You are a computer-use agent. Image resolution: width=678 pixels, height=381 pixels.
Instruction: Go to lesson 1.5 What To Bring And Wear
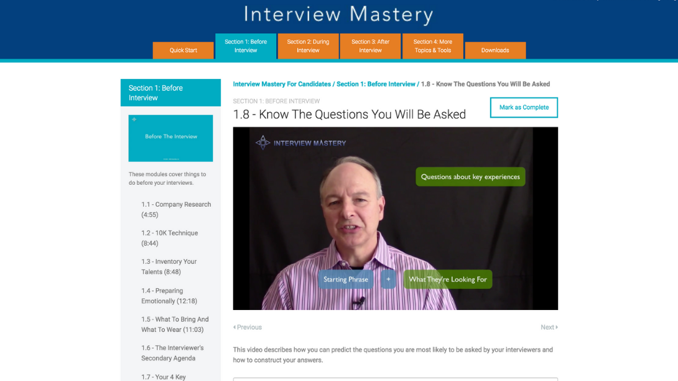coord(175,324)
